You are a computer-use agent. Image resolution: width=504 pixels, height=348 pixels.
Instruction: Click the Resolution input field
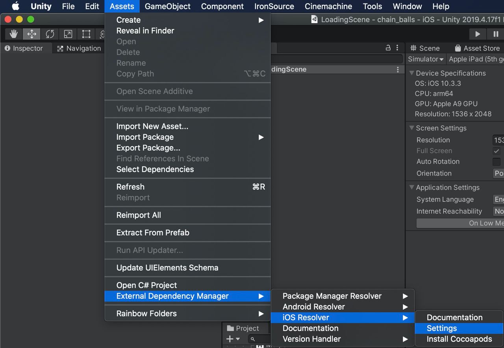tap(498, 140)
